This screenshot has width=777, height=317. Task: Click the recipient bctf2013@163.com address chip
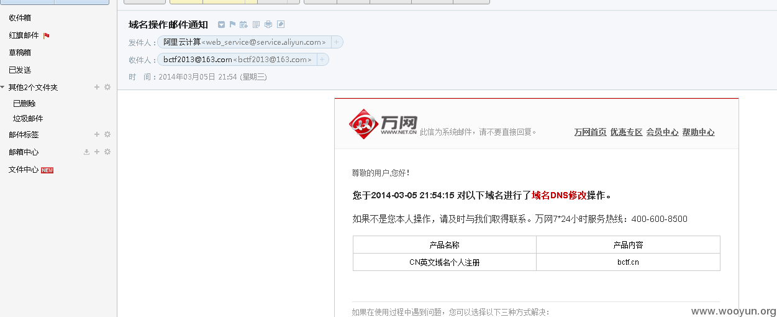(x=237, y=60)
